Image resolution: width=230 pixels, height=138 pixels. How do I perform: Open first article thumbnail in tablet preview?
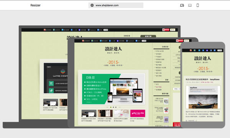point(89,114)
